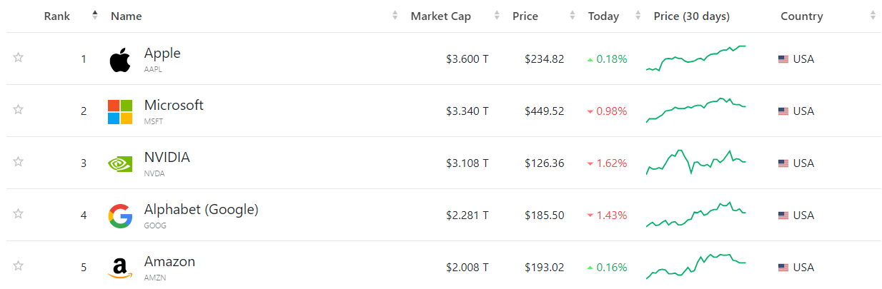Image resolution: width=882 pixels, height=289 pixels.
Task: Click the Microsoft logo icon
Action: point(120,112)
